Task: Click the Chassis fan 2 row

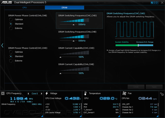Action: point(139,110)
